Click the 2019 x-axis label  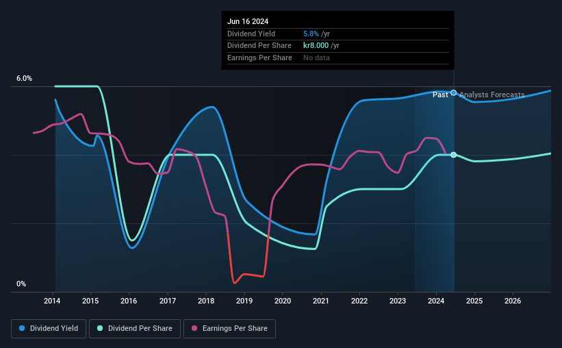[x=244, y=301]
